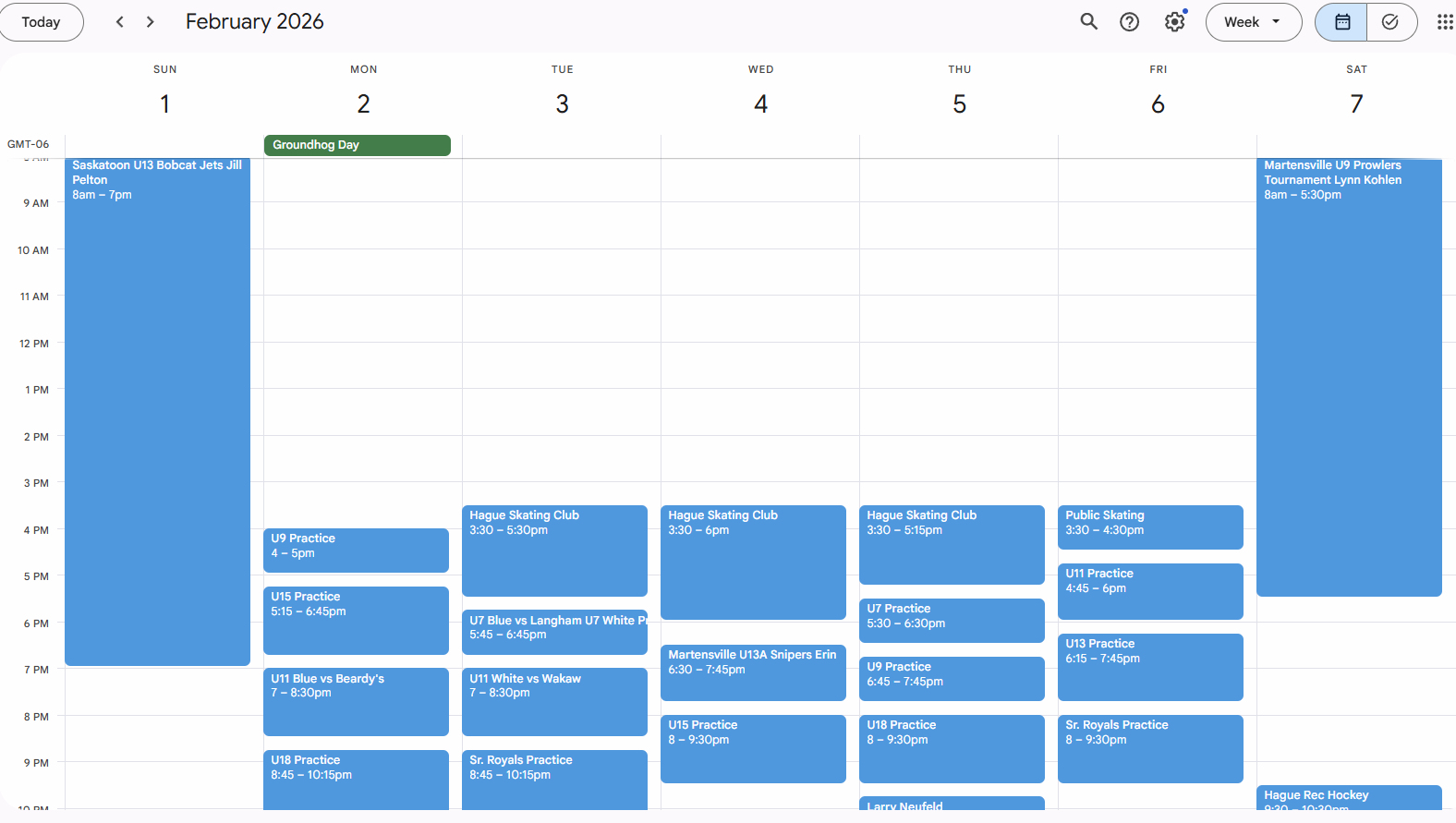This screenshot has width=1456, height=823.
Task: Open the Google apps grid
Action: [x=1445, y=22]
